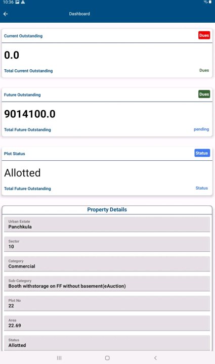Select the Sector 10 field
Image resolution: width=215 pixels, height=364 pixels.
coord(107,244)
